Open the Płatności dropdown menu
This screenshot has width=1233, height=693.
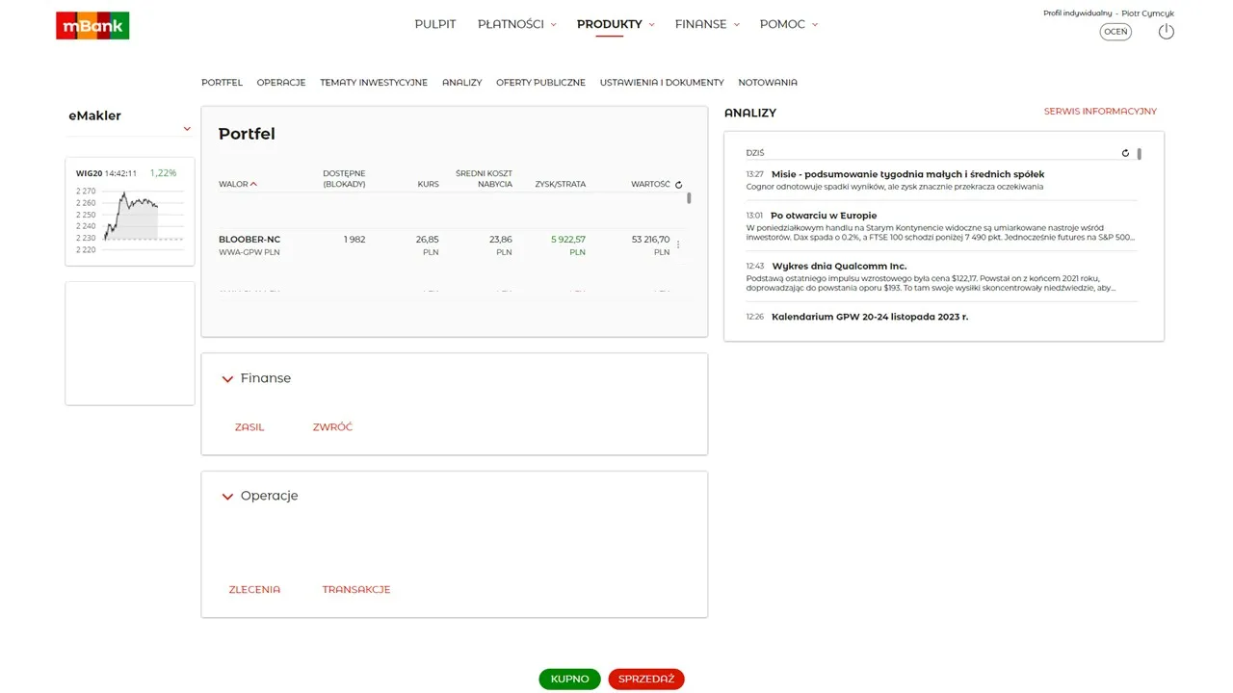(x=517, y=24)
